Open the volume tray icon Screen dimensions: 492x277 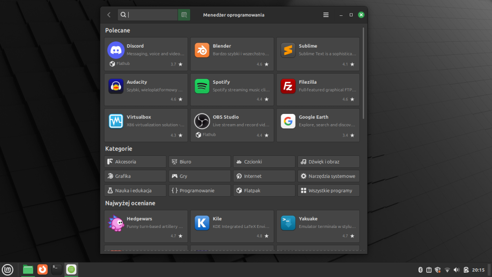456,270
